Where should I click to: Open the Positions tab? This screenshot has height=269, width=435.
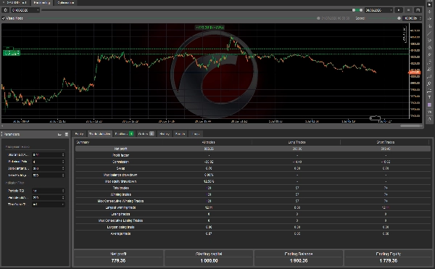click(124, 133)
